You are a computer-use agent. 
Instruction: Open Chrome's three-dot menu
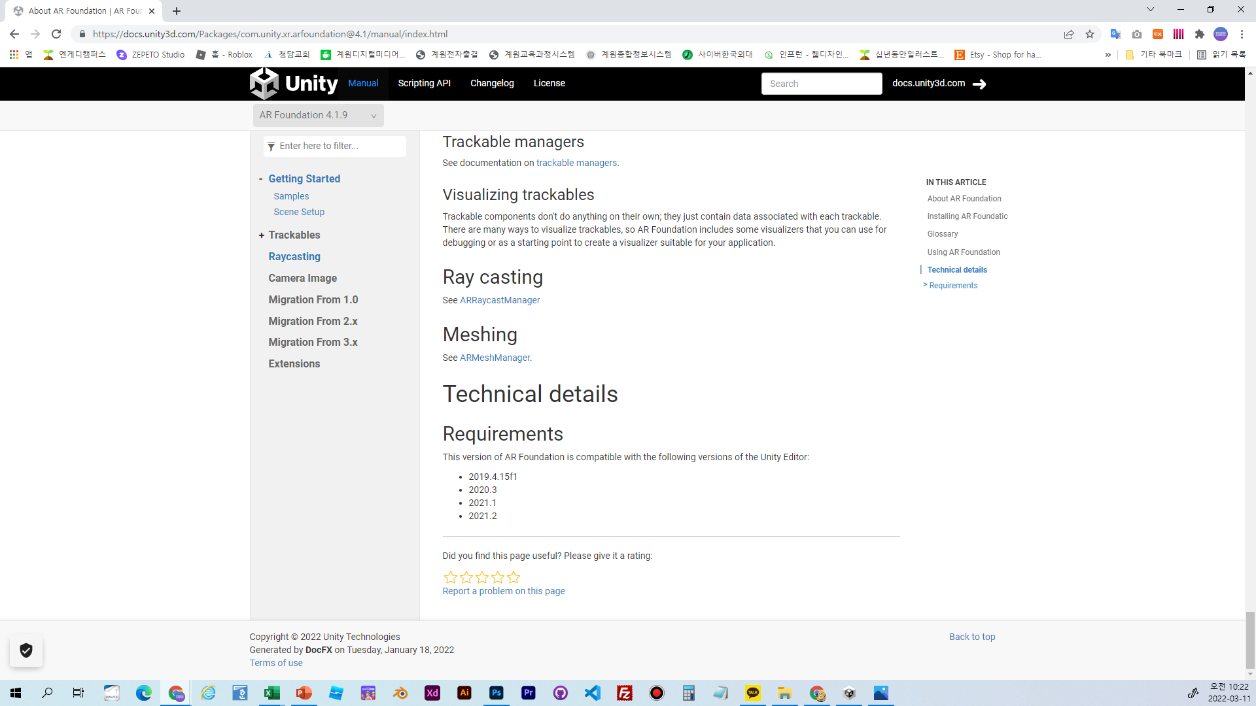click(1242, 34)
